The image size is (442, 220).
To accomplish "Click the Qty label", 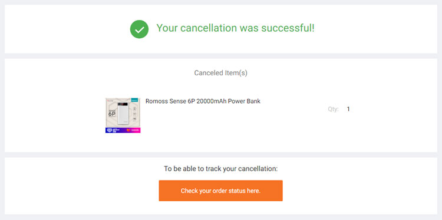I will click(x=333, y=109).
